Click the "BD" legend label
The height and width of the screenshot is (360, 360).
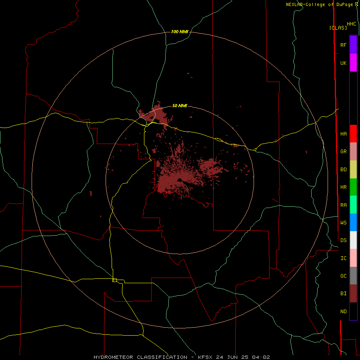pos(343,170)
